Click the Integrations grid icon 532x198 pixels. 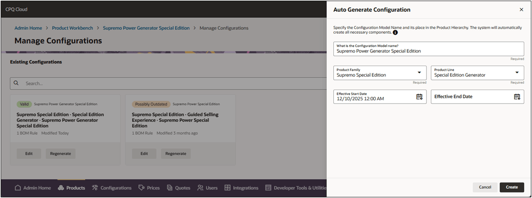pyautogui.click(x=227, y=188)
